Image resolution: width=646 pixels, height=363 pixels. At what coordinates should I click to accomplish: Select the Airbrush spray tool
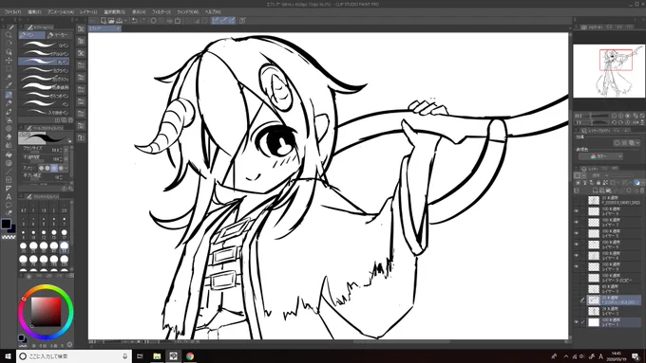pos(9,120)
